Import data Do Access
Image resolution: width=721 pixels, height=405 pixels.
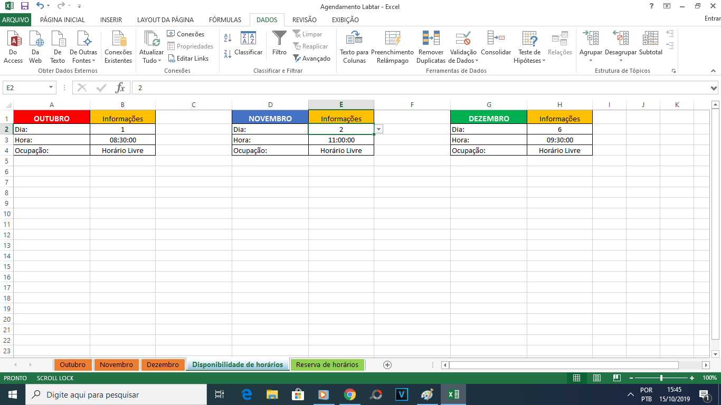[13, 47]
